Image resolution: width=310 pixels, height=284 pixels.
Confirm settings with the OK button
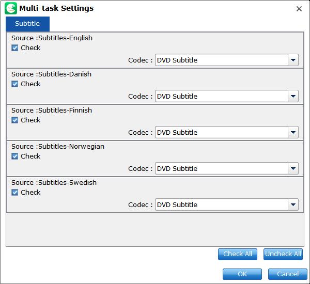point(242,274)
